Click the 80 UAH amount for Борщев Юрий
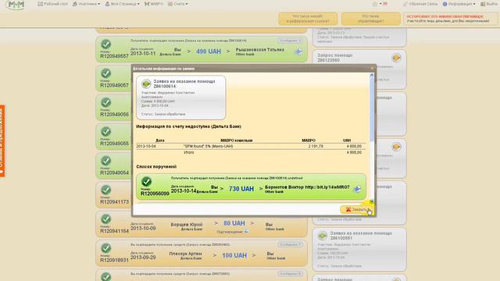The height and width of the screenshot is (281, 500). click(x=234, y=223)
